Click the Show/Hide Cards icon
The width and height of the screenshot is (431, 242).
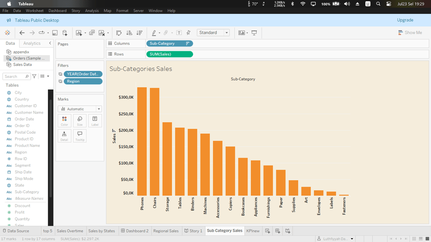click(x=241, y=33)
